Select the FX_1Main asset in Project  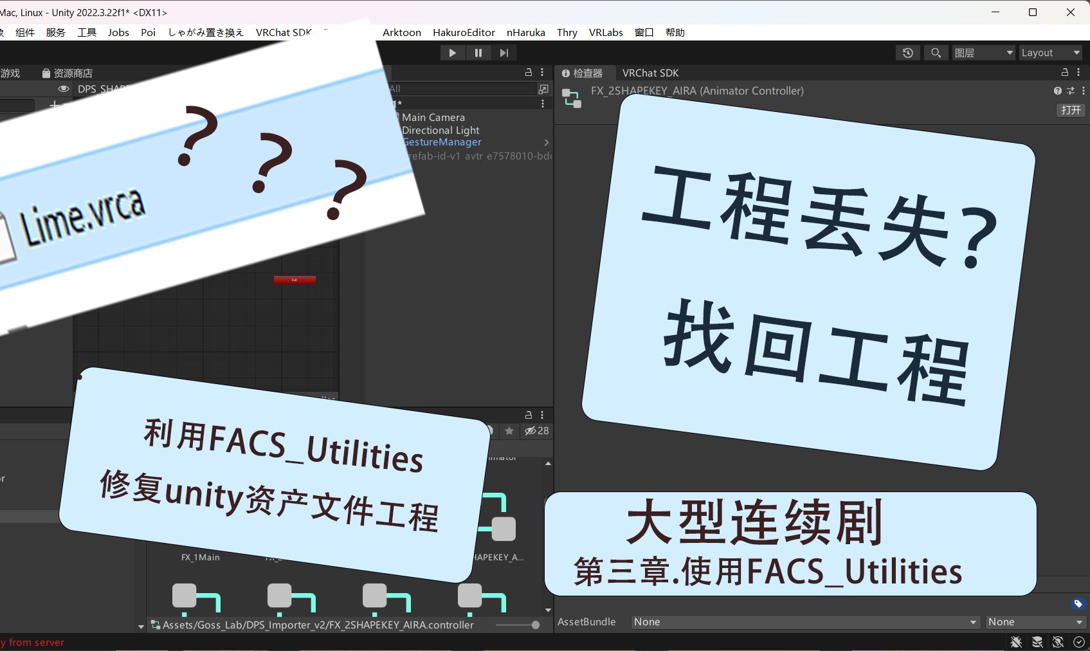(x=200, y=558)
